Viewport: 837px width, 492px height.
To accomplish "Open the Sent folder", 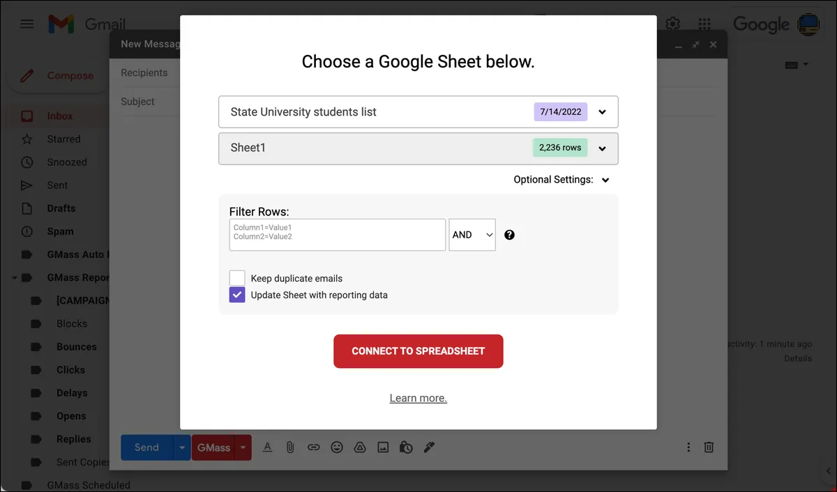I will 57,185.
